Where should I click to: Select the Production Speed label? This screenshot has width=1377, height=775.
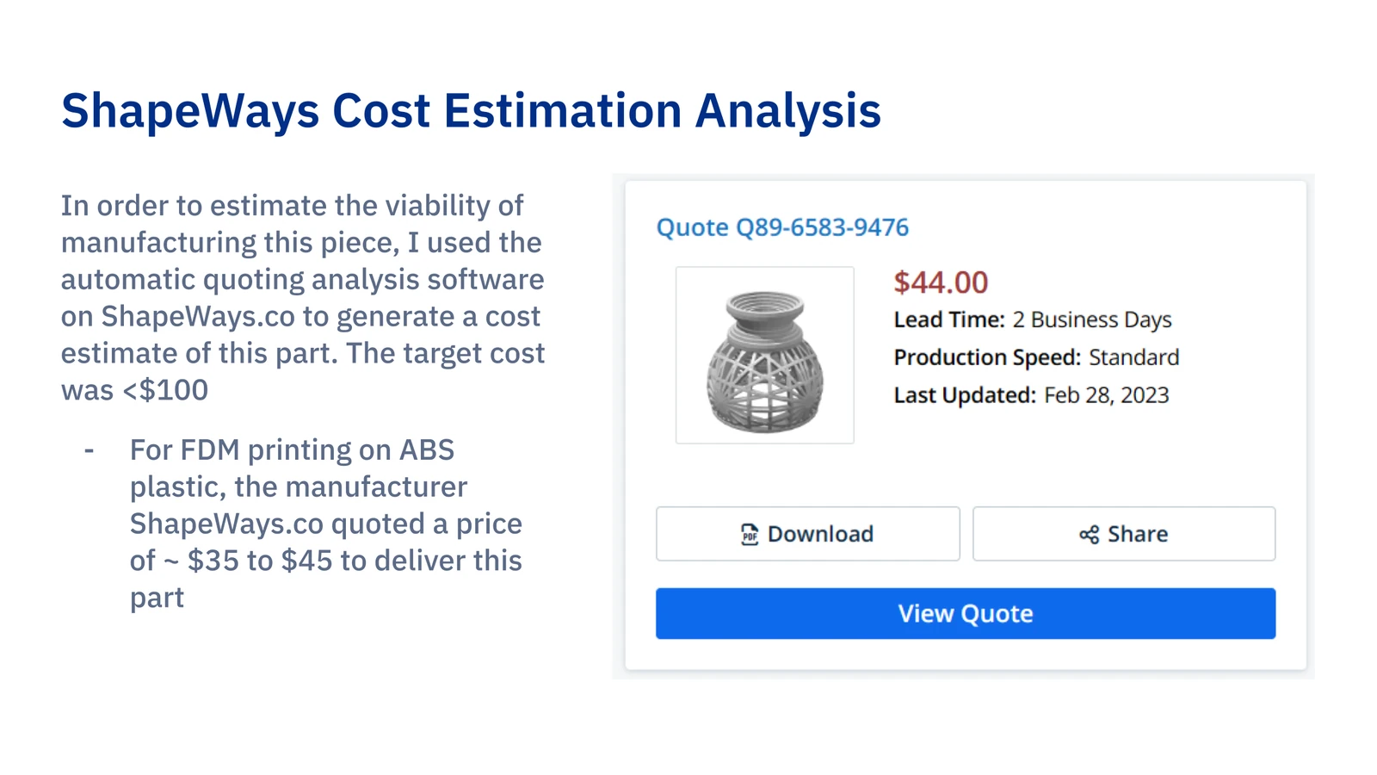point(987,357)
